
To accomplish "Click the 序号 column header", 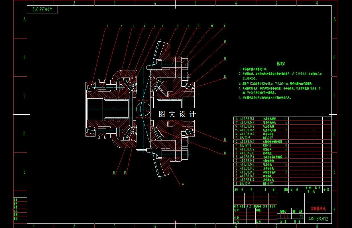I will tap(236, 189).
